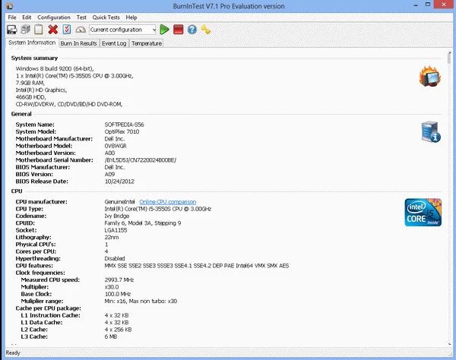The image size is (456, 360).
Task: Click the blue question mark help icon
Action: coord(192,30)
